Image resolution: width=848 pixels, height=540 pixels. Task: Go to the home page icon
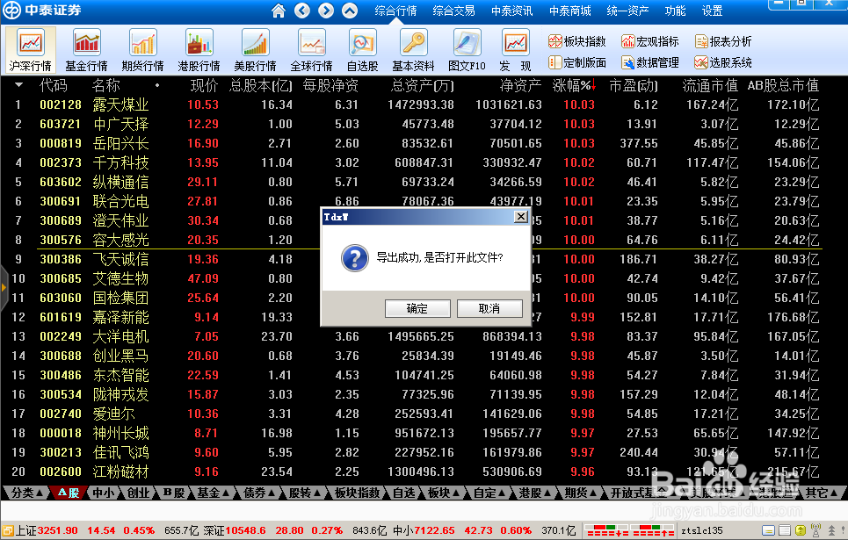click(x=278, y=11)
